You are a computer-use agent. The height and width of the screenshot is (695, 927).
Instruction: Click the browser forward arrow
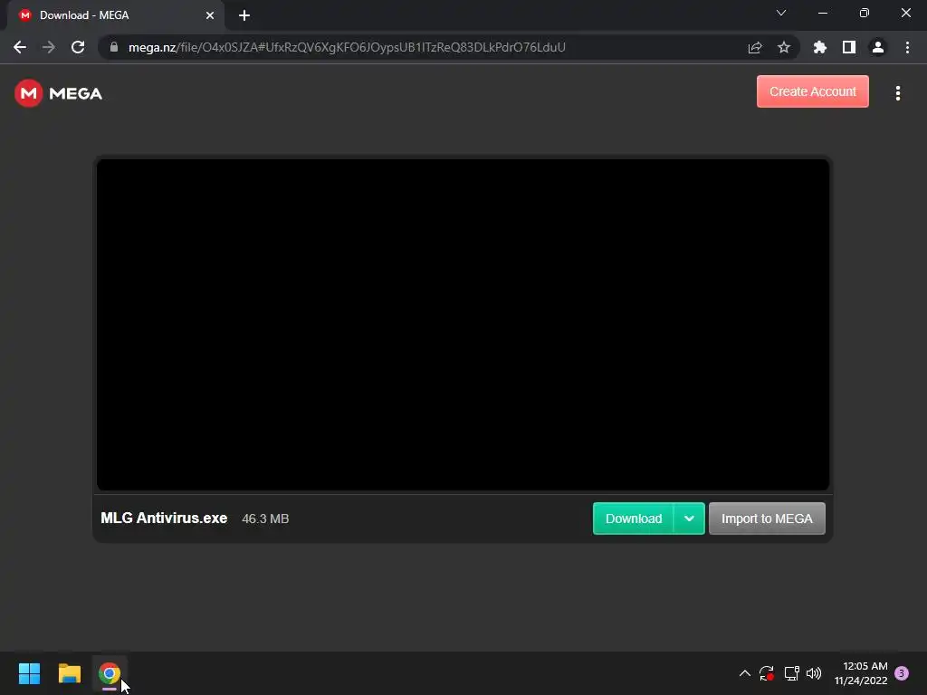[x=49, y=47]
